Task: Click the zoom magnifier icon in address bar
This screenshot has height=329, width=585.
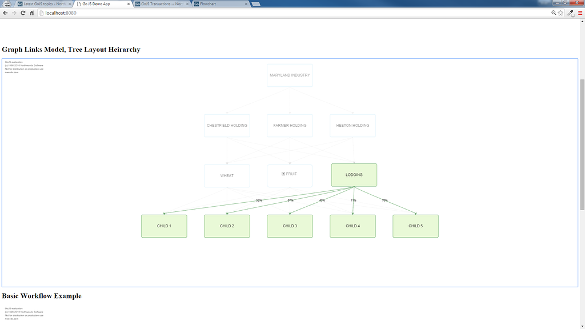Action: [x=554, y=13]
